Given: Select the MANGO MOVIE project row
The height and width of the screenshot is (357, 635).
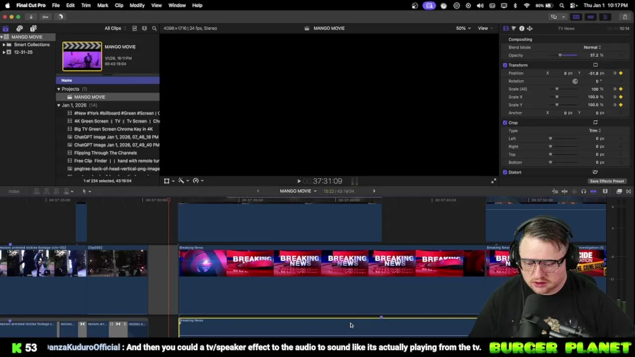Looking at the screenshot, I should [108, 97].
